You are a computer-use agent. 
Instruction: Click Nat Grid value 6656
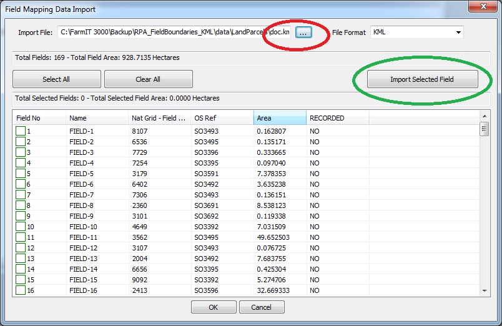click(140, 269)
